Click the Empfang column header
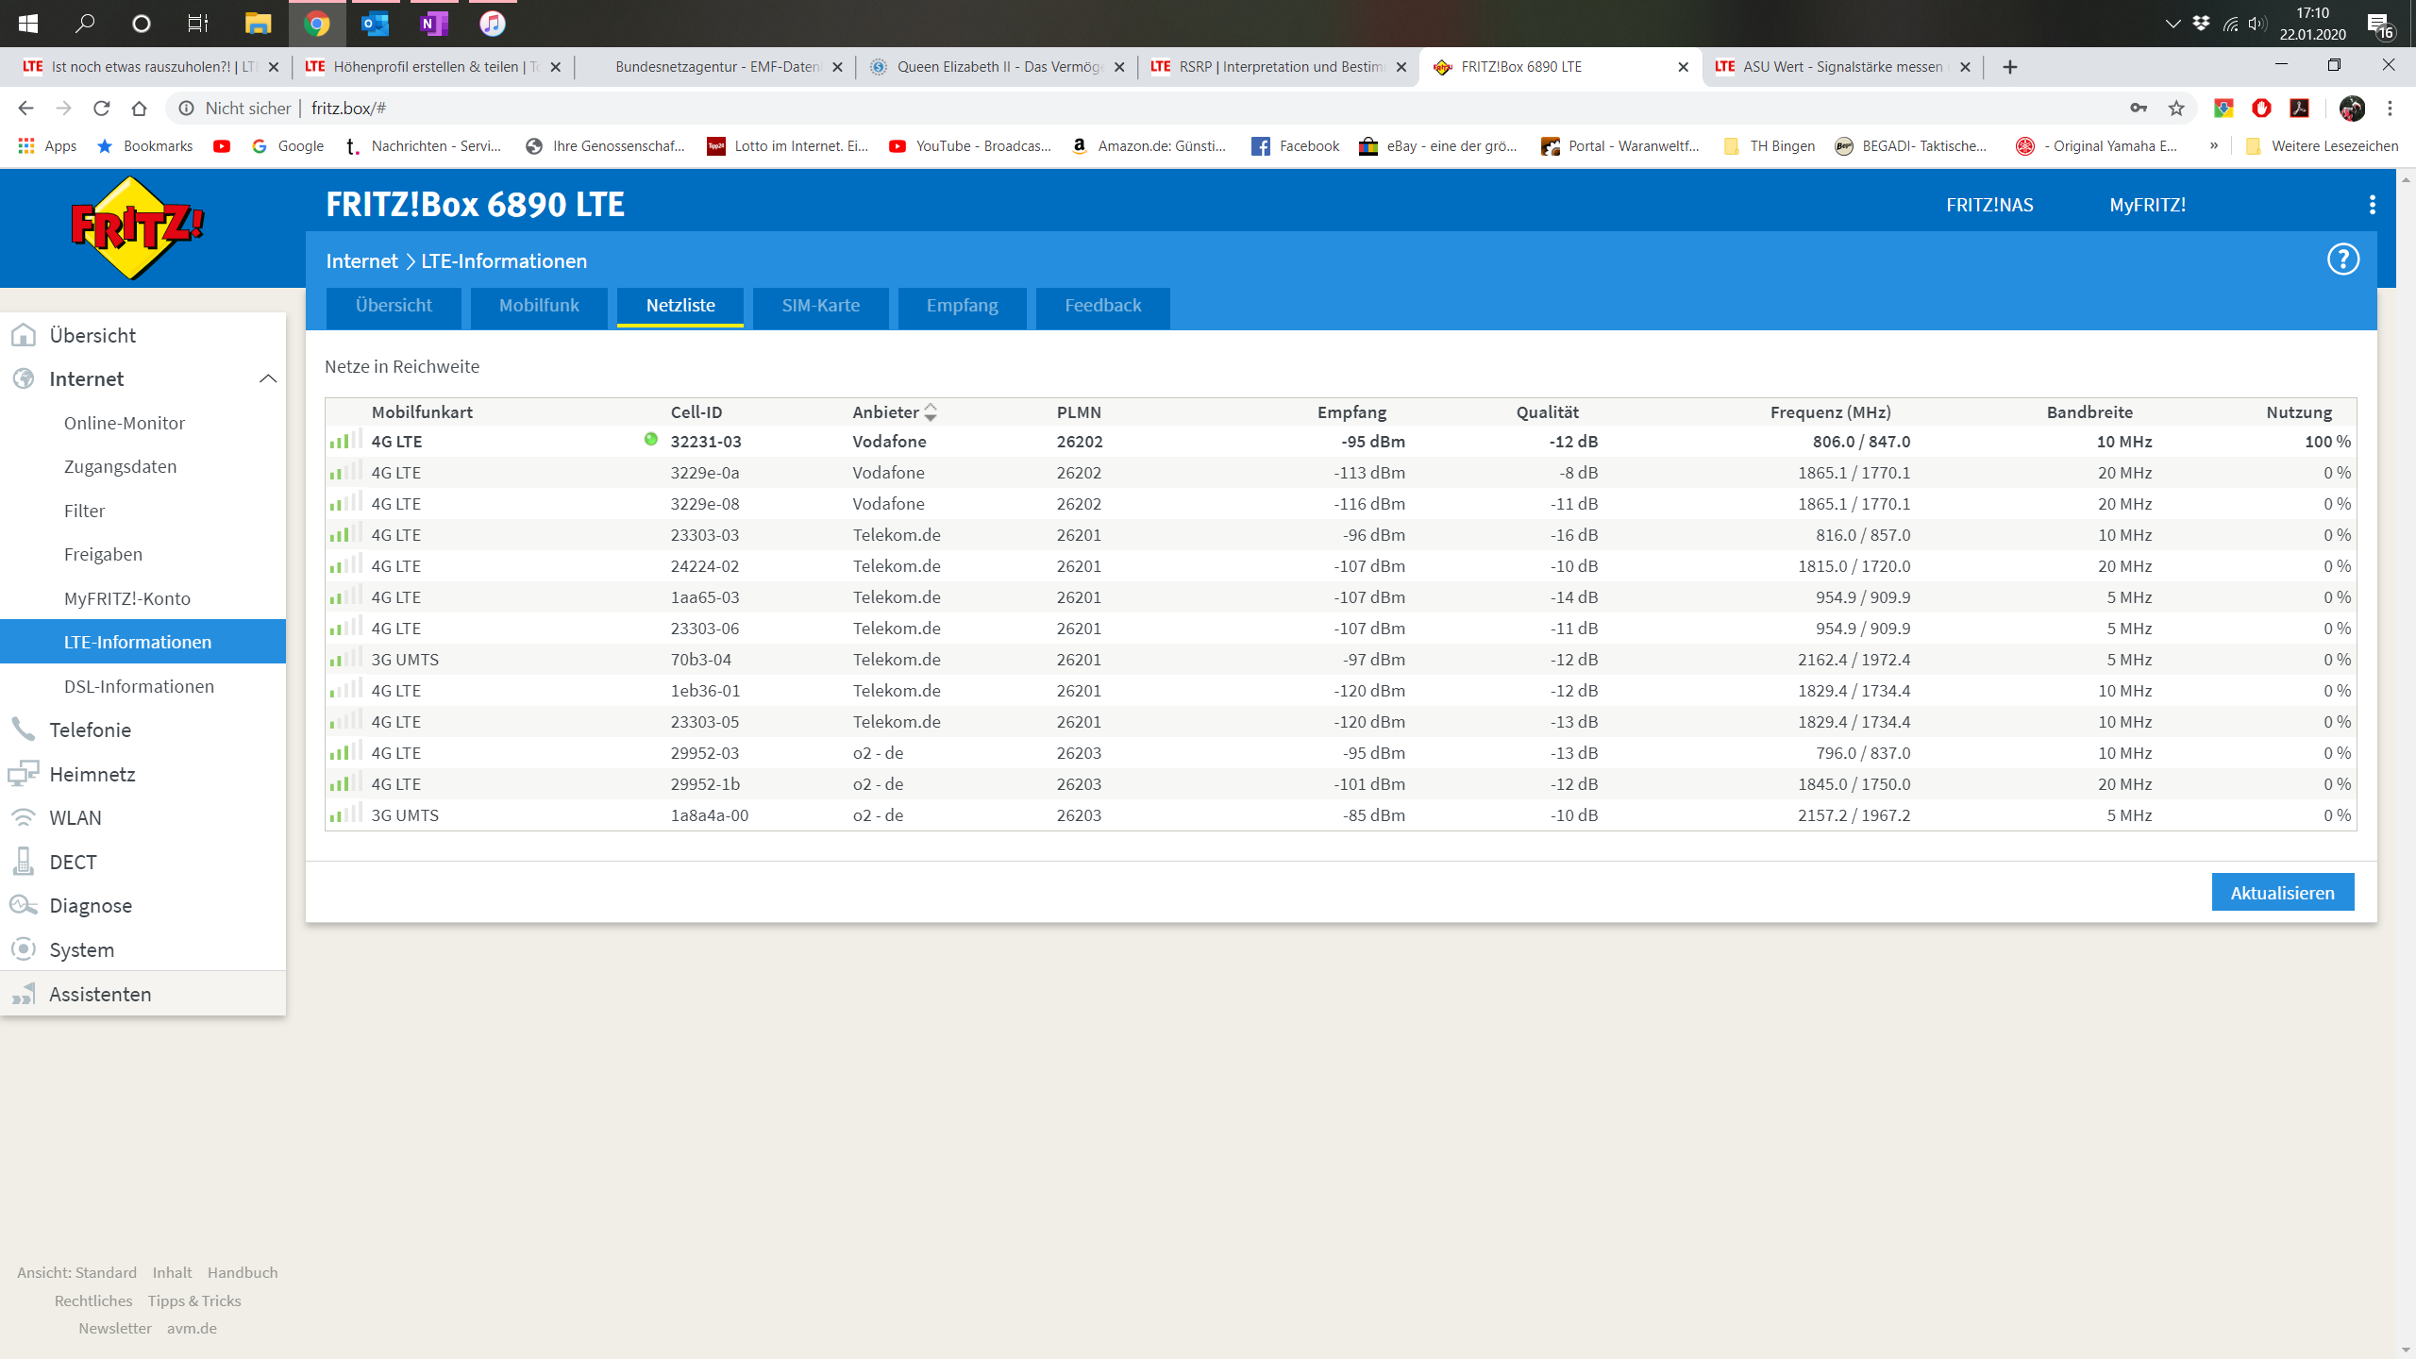This screenshot has width=2416, height=1359. pos(1351,412)
